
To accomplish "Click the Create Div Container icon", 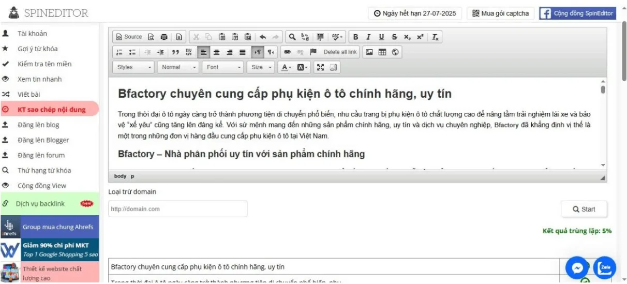I will [189, 52].
